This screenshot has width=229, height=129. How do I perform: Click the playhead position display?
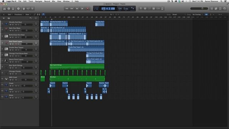(x=108, y=9)
